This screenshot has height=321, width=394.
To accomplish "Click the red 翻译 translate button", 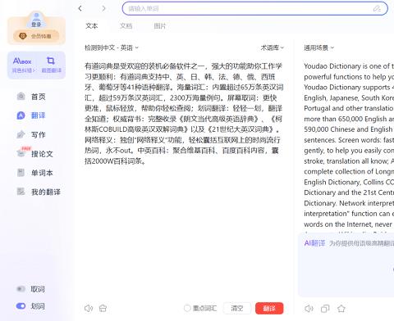I will [269, 309].
